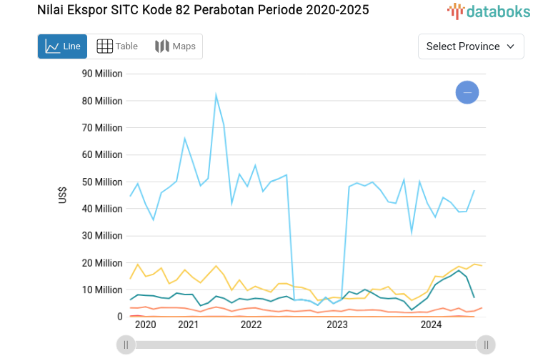The image size is (538, 356).
Task: Click the table grid icon
Action: coord(104,46)
